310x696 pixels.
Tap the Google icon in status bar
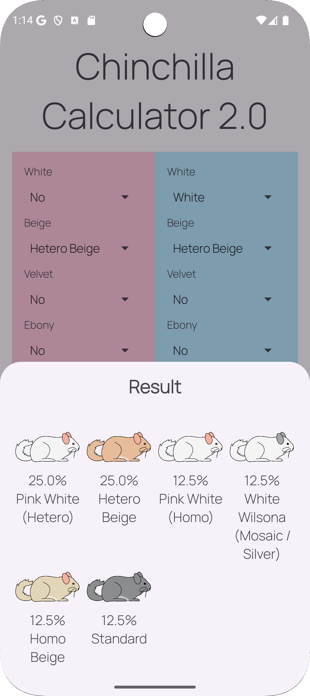(41, 20)
